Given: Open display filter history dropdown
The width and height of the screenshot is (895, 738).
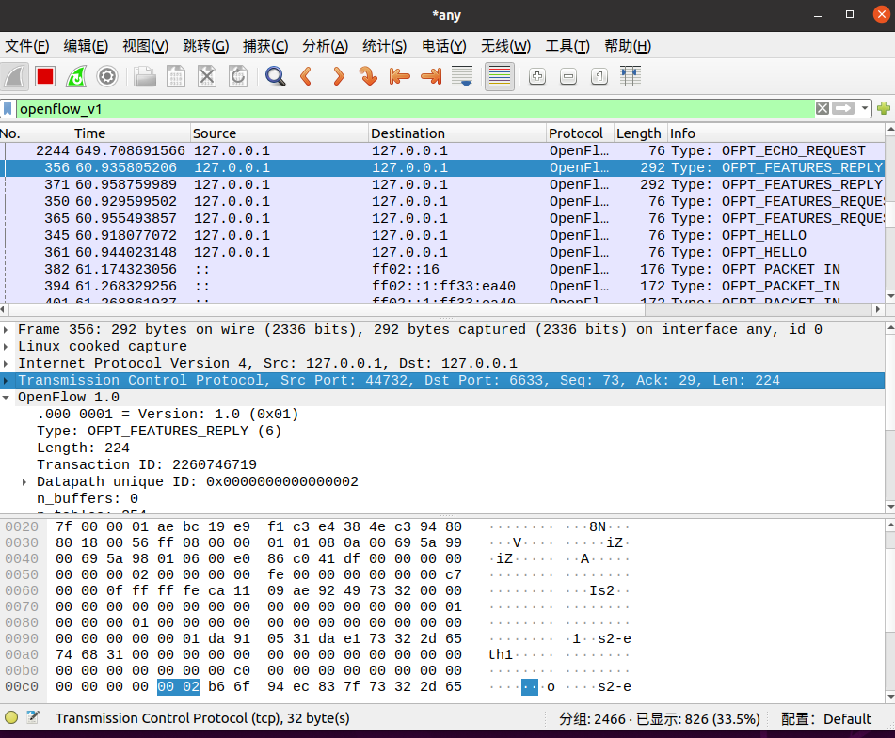Looking at the screenshot, I should pyautogui.click(x=865, y=108).
